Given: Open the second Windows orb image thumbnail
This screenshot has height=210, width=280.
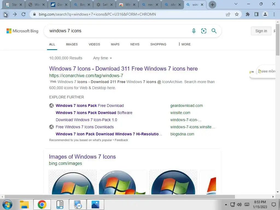Looking at the screenshot, I should 123,182.
